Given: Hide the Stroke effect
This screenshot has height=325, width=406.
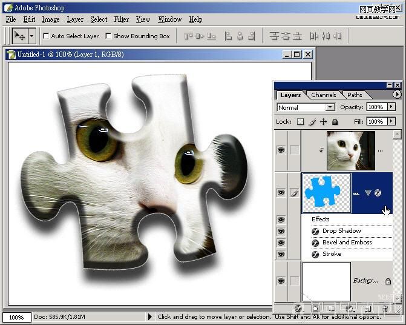Looking at the screenshot, I should pos(281,254).
